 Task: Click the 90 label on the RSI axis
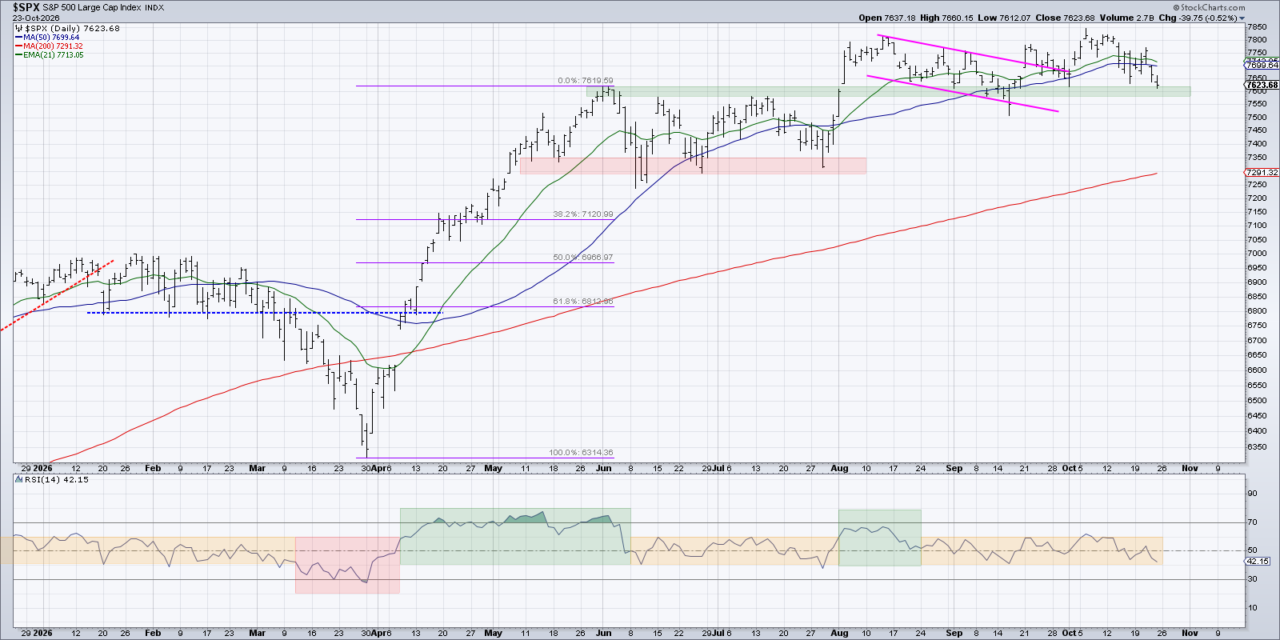pos(1252,494)
